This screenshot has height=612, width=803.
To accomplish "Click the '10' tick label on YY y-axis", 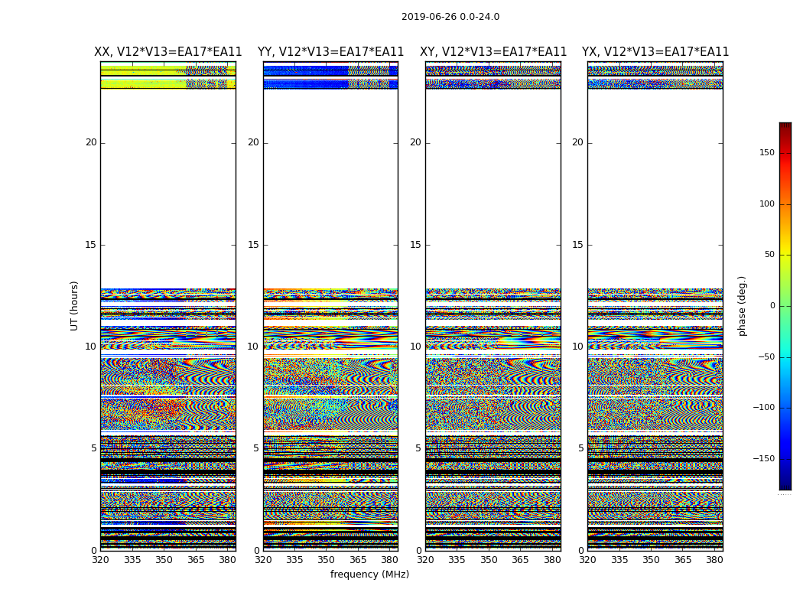I will 253,347.
